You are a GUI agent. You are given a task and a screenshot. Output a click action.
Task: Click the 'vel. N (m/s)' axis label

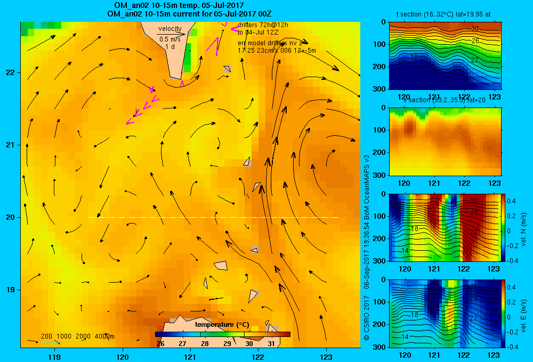pyautogui.click(x=524, y=229)
